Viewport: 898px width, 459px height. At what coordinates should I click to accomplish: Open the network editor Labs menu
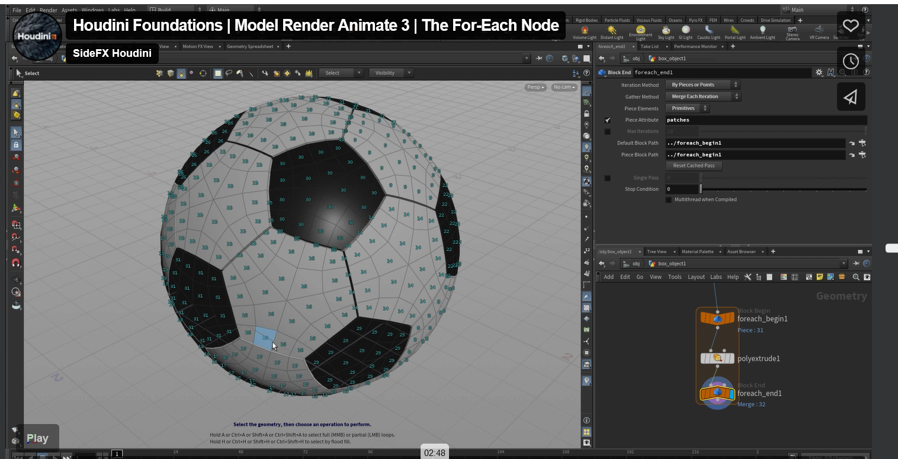[x=716, y=277]
